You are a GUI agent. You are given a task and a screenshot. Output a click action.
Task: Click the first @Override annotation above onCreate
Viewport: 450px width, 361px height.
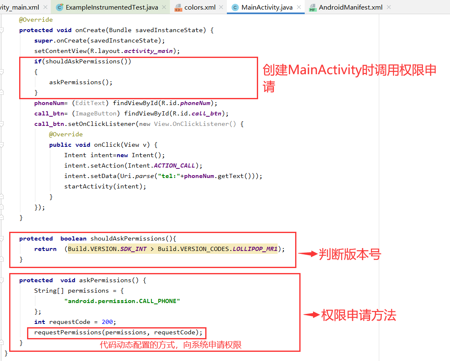(x=36, y=20)
